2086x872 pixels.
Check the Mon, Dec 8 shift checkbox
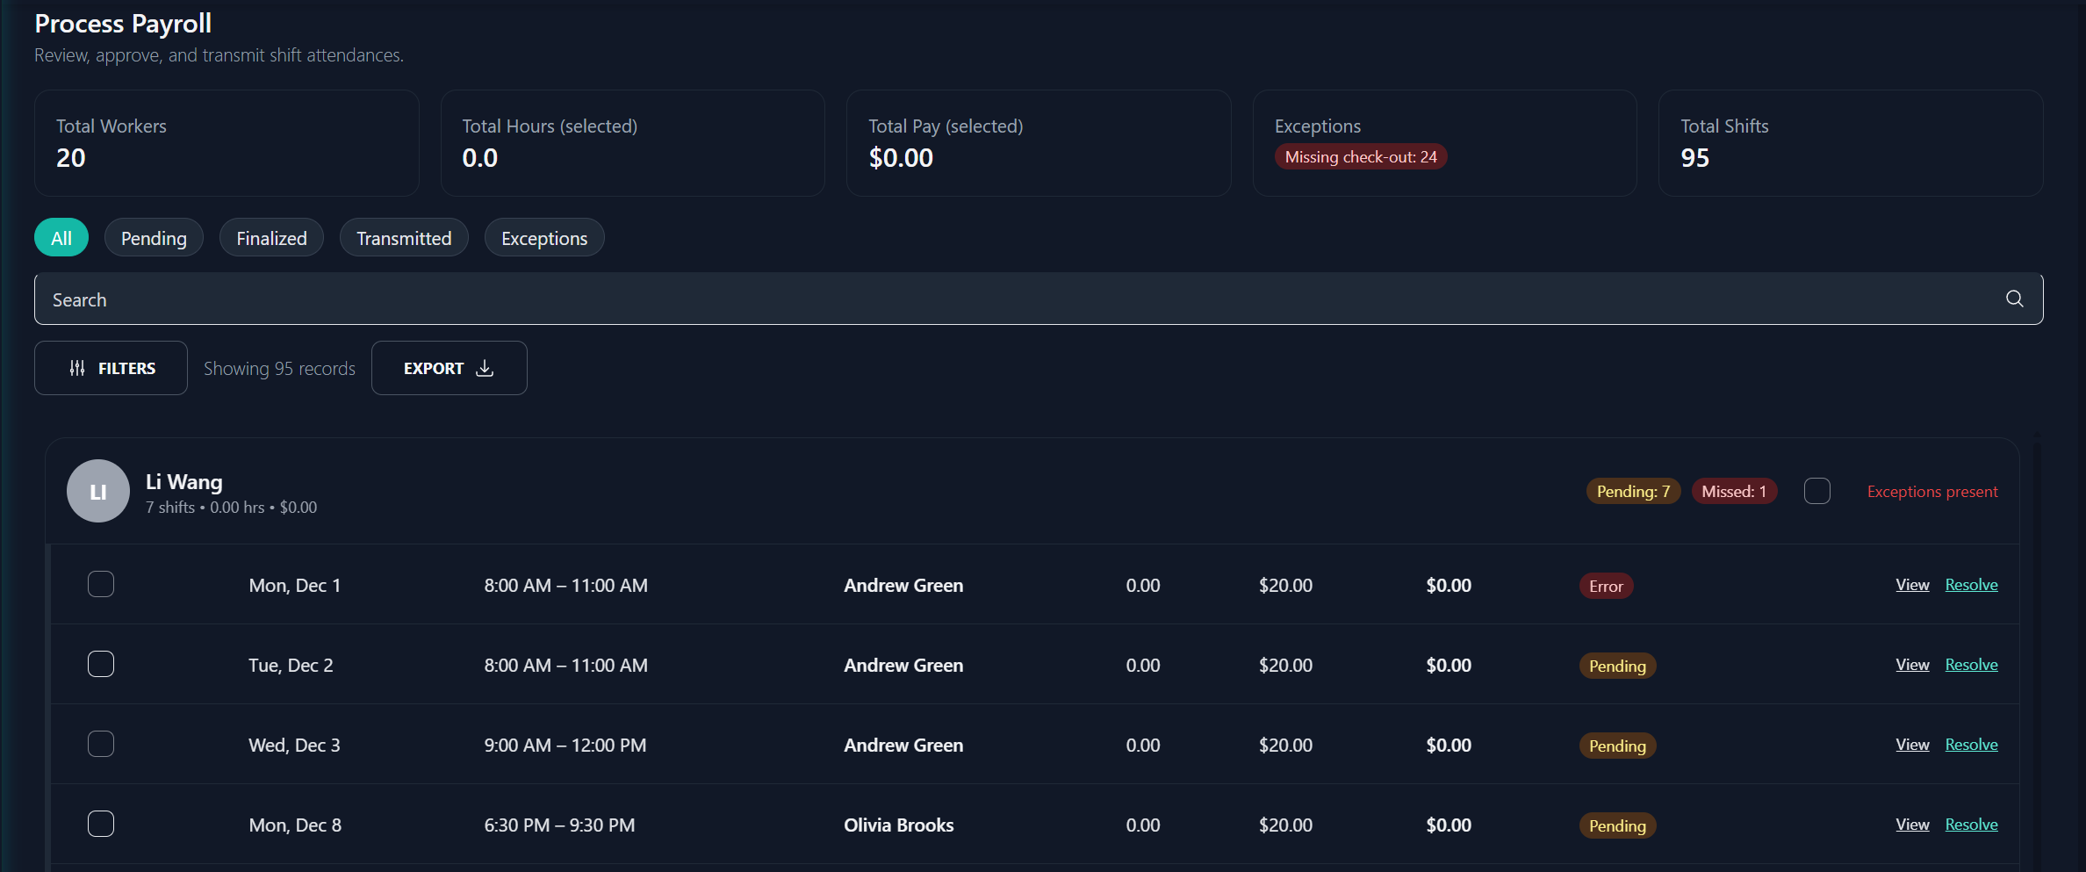coord(100,824)
